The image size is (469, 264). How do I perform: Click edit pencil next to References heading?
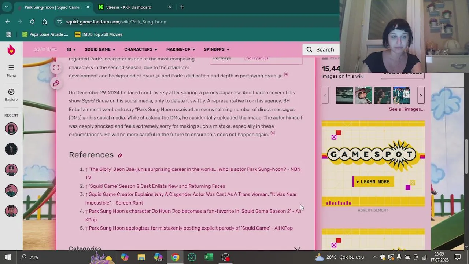[120, 155]
